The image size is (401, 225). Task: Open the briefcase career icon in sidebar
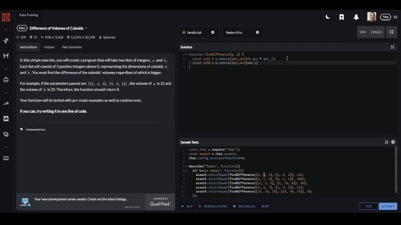coord(6,80)
